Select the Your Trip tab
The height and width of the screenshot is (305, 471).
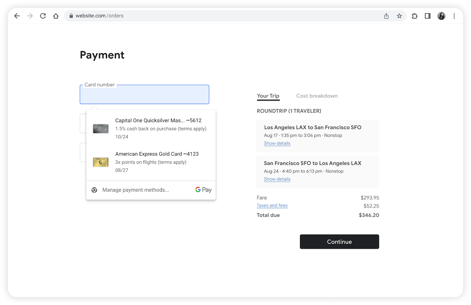[x=268, y=96]
